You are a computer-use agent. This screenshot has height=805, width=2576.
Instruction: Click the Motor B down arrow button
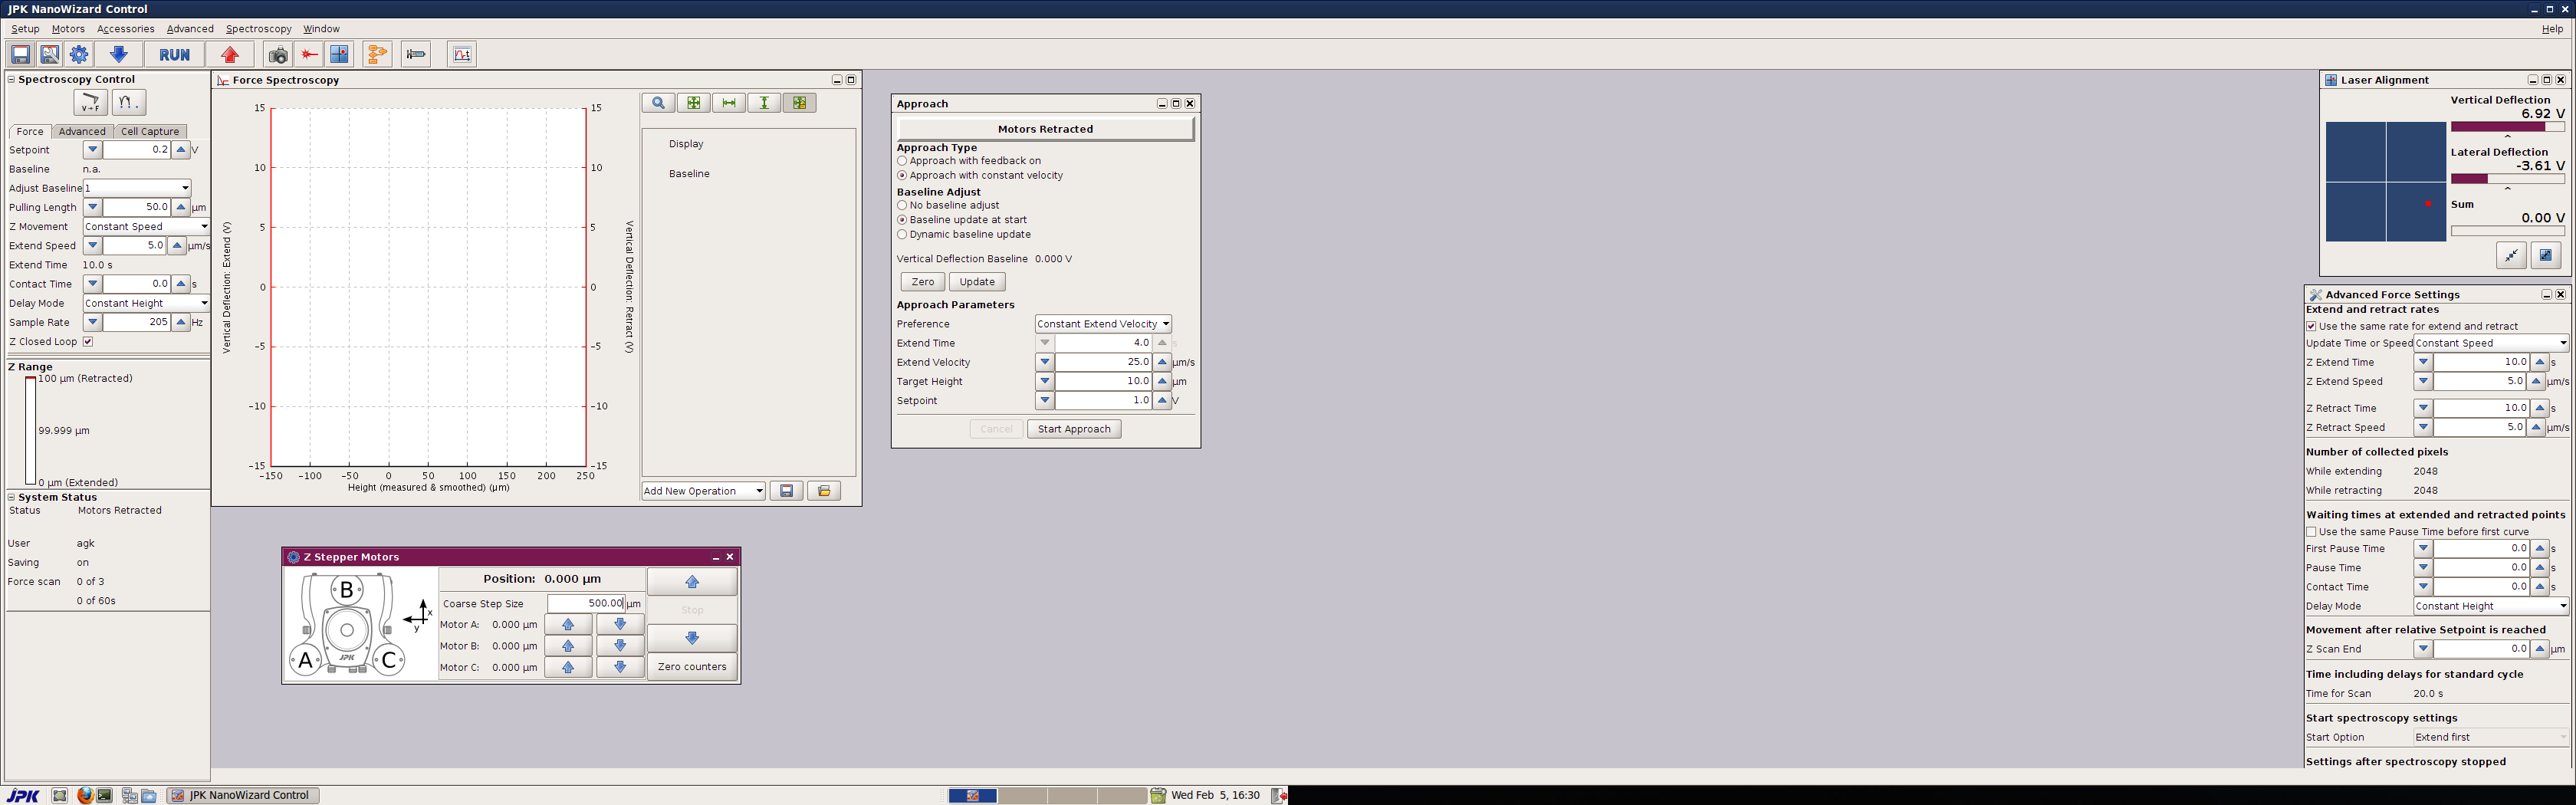[x=620, y=646]
